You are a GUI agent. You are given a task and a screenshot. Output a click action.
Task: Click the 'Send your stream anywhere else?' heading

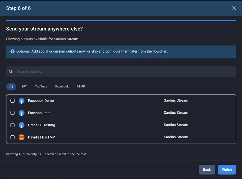coord(44,29)
